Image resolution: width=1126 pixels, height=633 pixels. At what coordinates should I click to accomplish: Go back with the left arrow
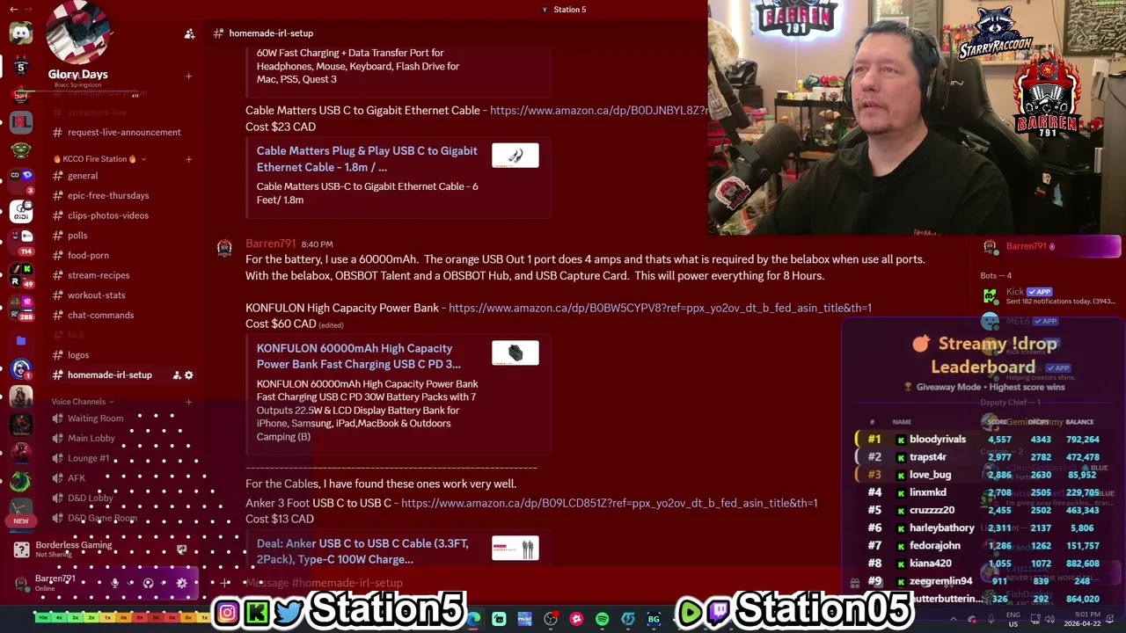[x=13, y=9]
